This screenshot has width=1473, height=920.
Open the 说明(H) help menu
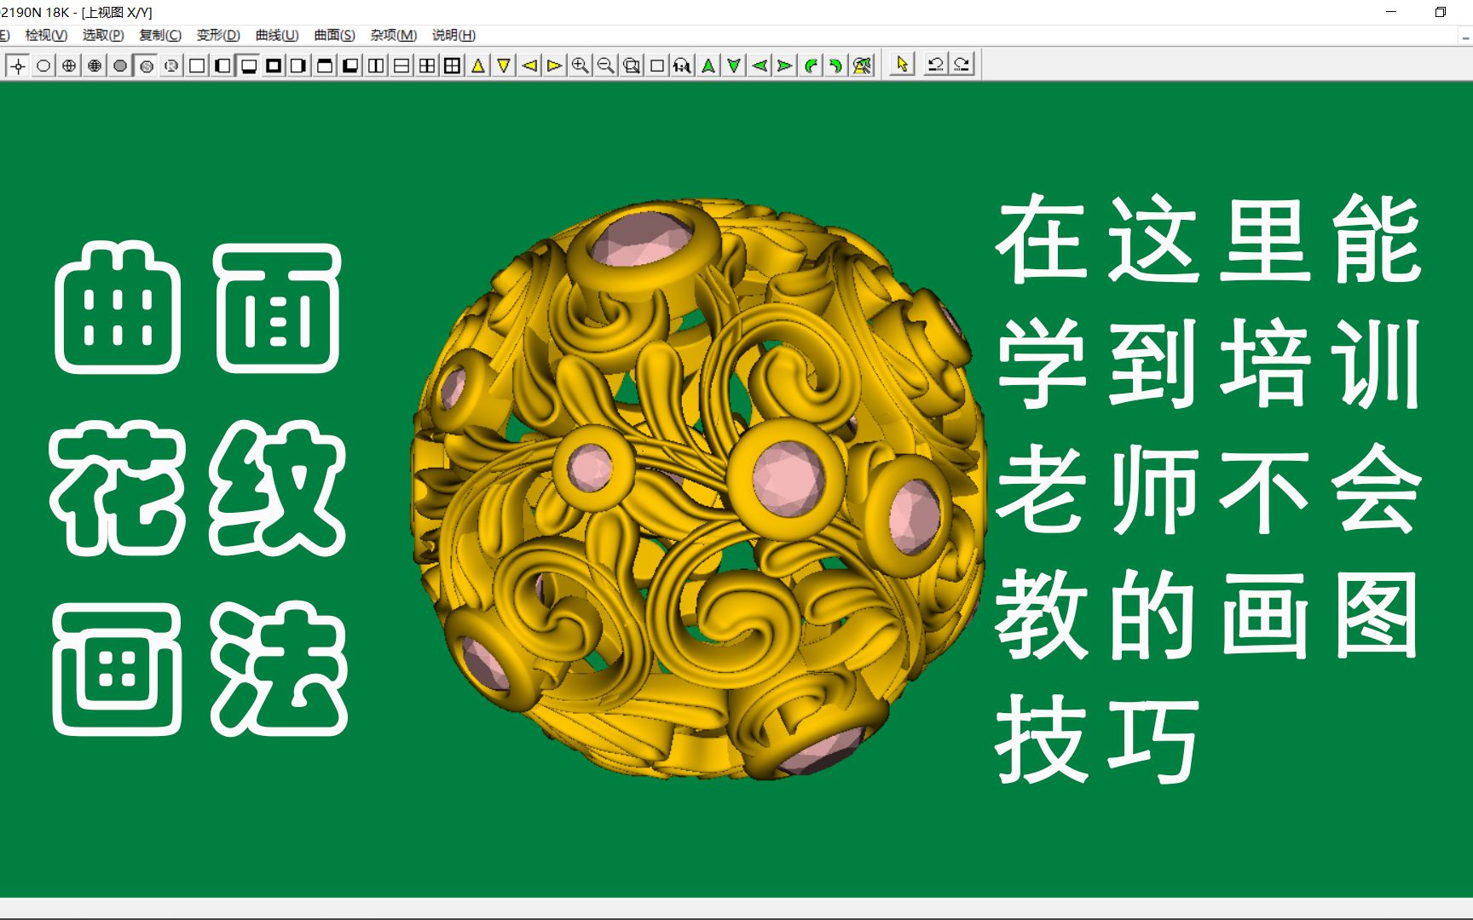click(453, 36)
